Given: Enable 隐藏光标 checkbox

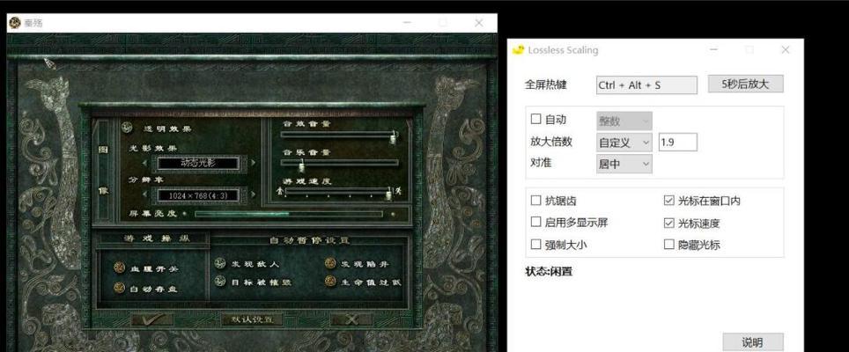Looking at the screenshot, I should coord(668,245).
